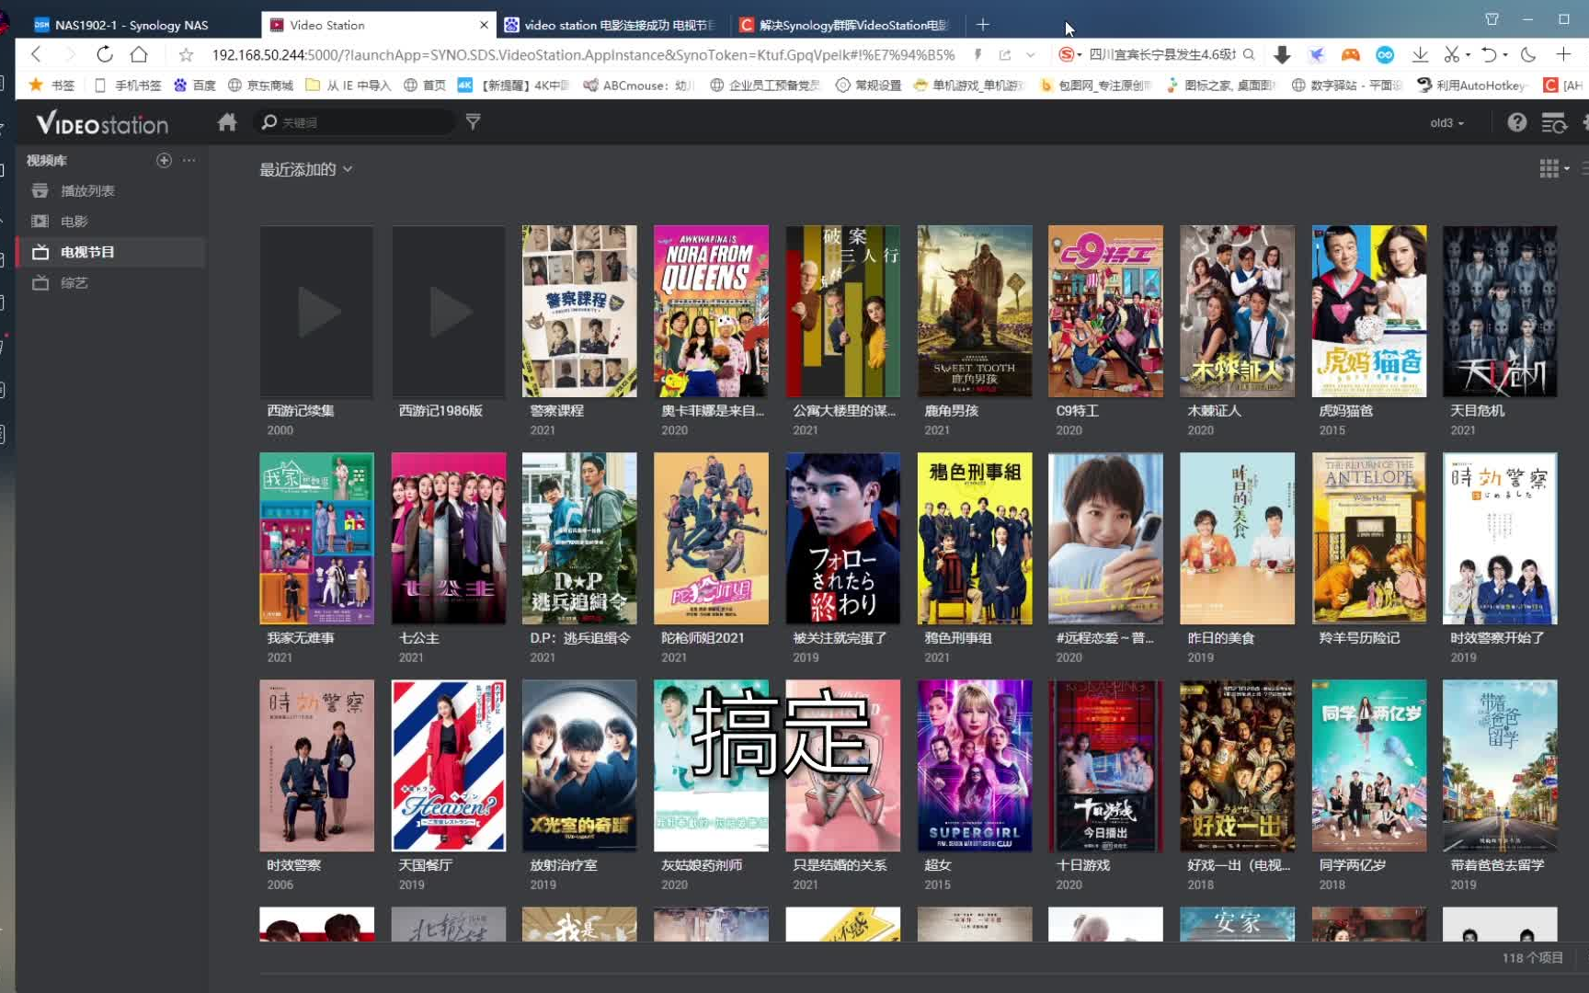Open the help question mark icon
Viewport: 1589px width, 993px height.
coord(1516,122)
